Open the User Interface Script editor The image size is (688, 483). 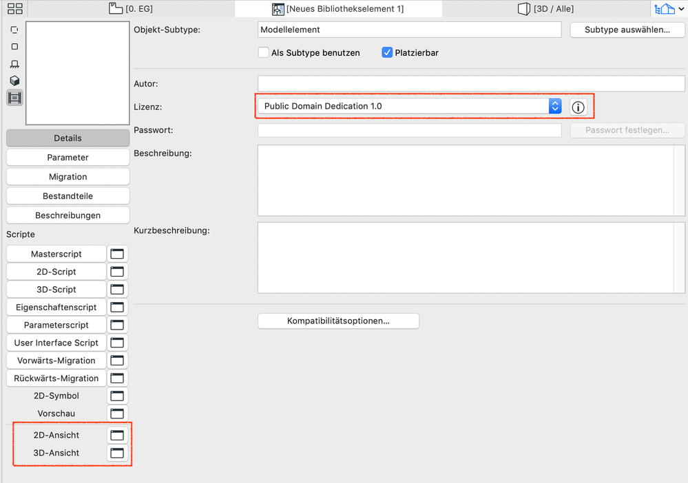[x=56, y=343]
